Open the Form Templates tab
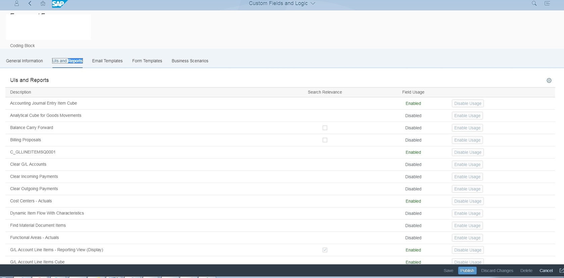The width and height of the screenshot is (564, 278). [x=147, y=61]
